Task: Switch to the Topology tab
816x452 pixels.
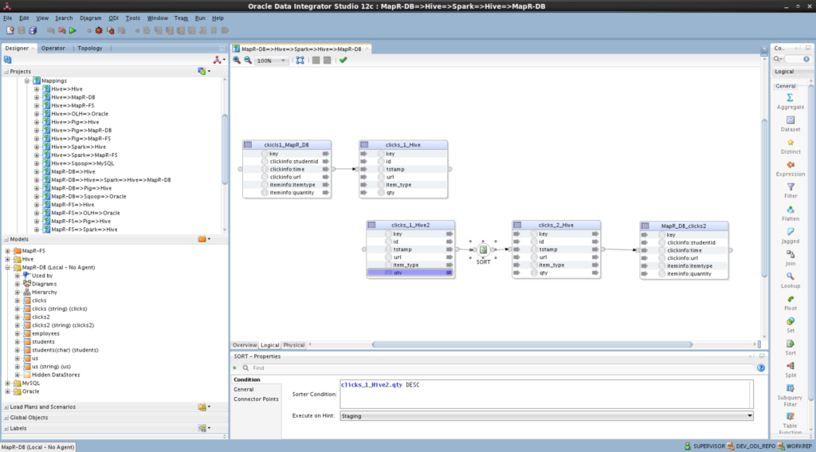Action: [x=90, y=49]
